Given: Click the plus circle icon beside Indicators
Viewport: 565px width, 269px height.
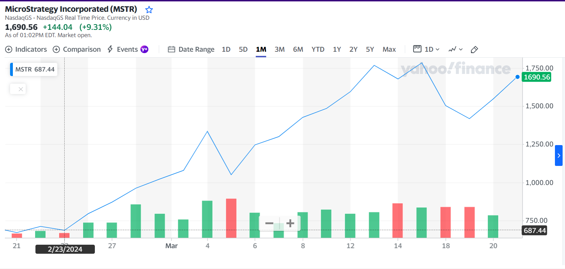Looking at the screenshot, I should 9,49.
